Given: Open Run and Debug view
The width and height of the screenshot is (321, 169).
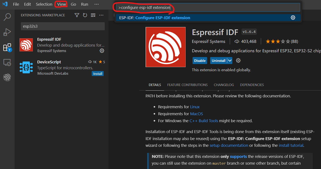Looking at the screenshot, I should tap(7, 32).
